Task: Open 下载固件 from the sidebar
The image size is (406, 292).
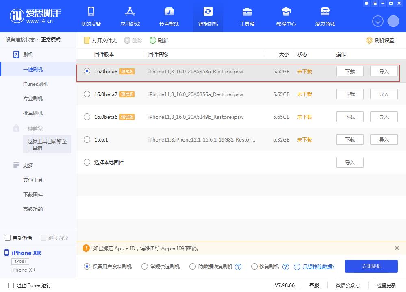Action: point(33,194)
